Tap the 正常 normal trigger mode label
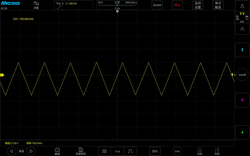250x156 pixels. (x=117, y=2)
